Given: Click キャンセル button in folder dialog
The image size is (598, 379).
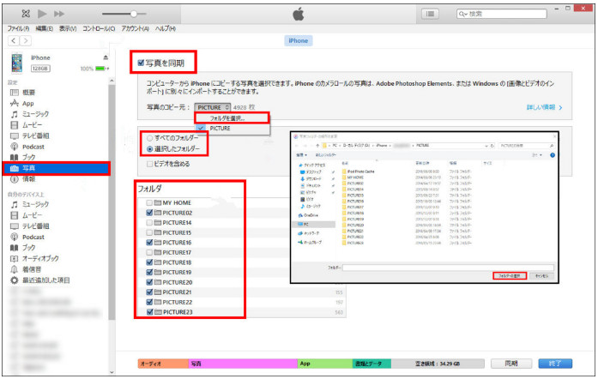Looking at the screenshot, I should 541,275.
